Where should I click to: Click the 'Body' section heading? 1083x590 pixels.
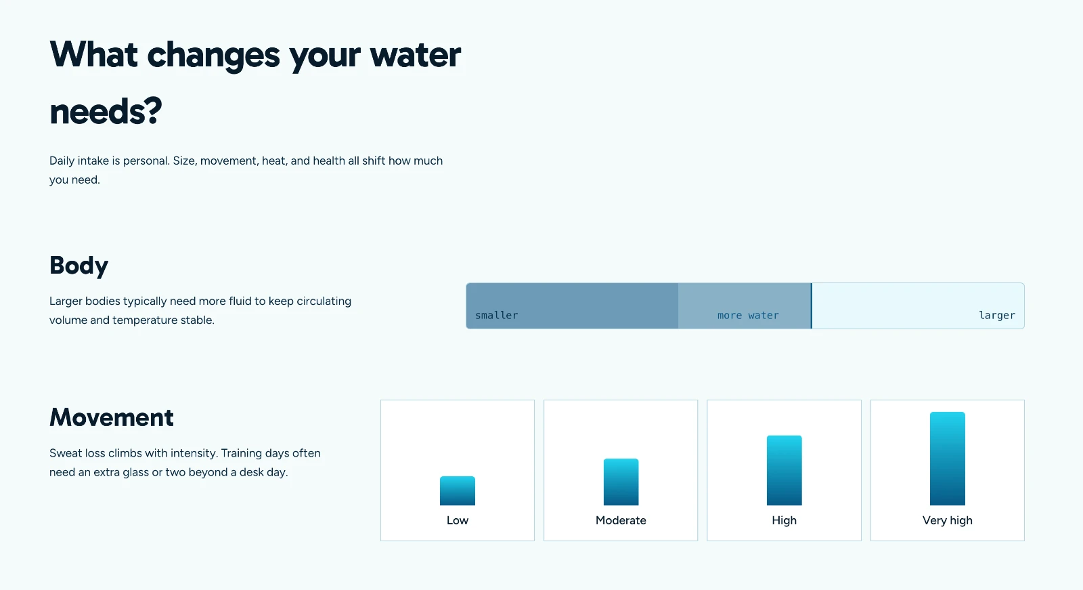pyautogui.click(x=79, y=266)
